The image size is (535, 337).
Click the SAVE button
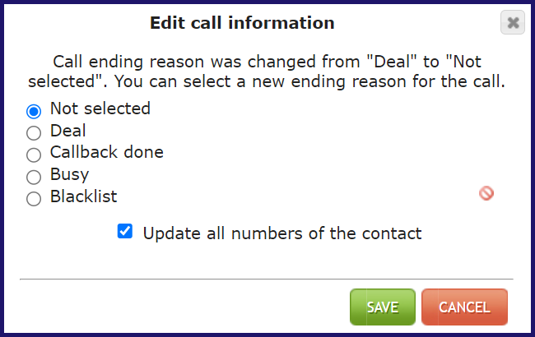point(383,307)
